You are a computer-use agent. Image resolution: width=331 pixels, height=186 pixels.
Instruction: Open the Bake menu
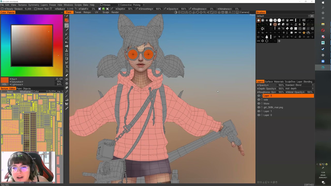(x=86, y=5)
